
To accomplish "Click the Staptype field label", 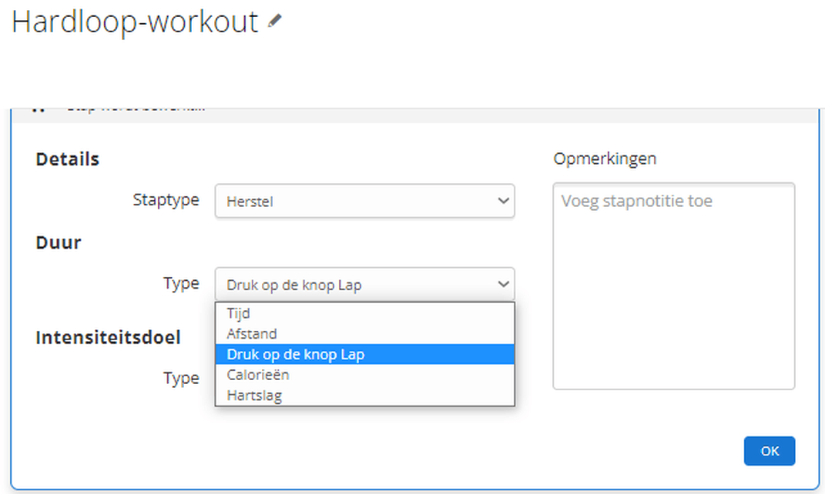I will 166,200.
